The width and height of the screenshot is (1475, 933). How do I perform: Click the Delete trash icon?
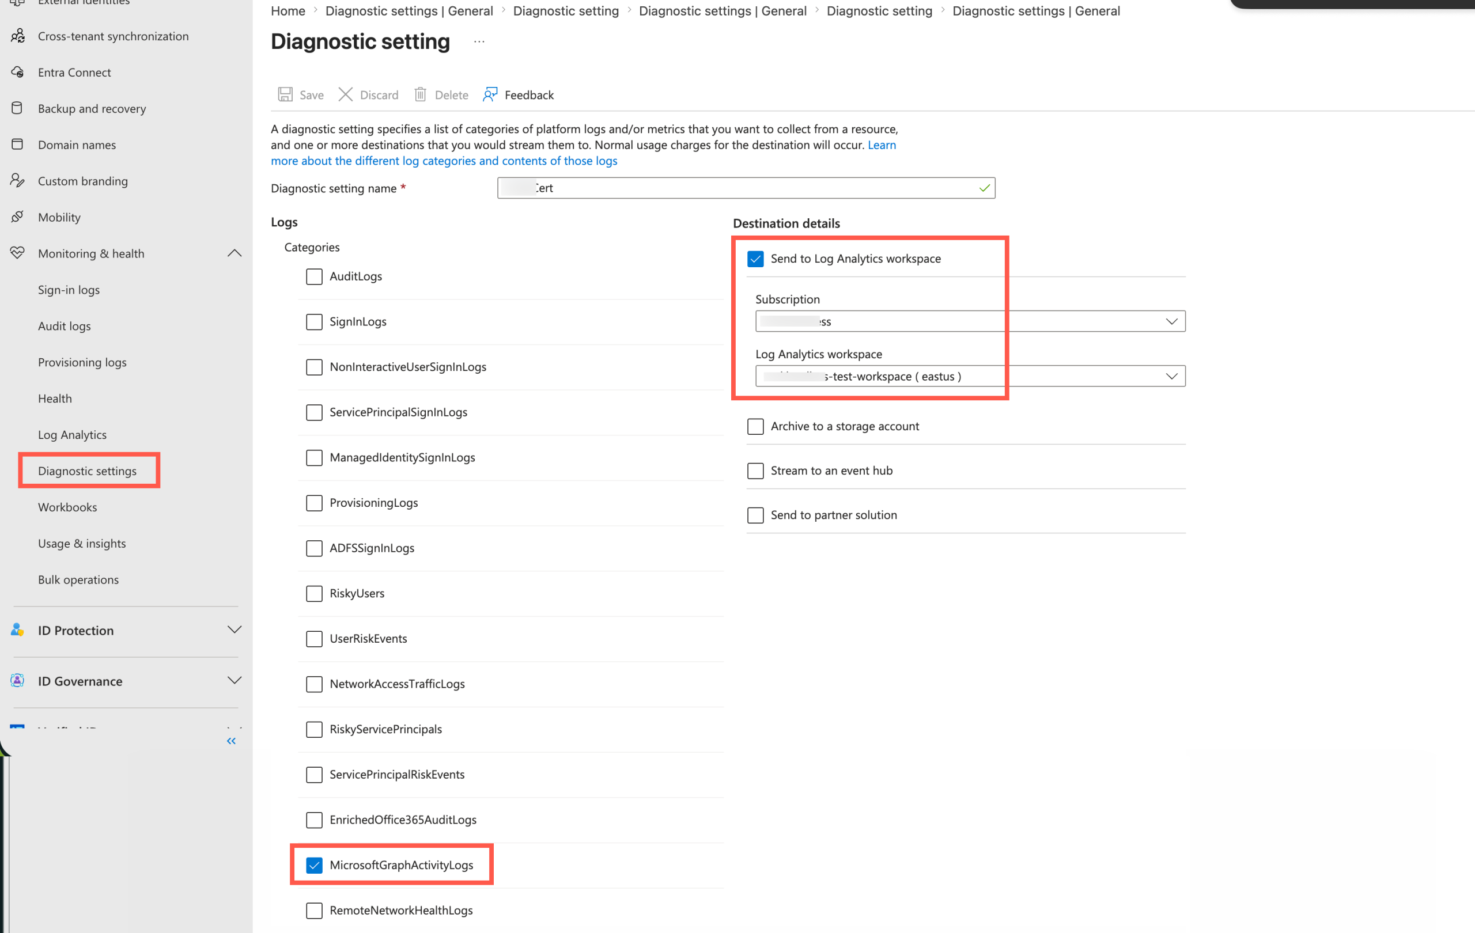(x=420, y=94)
